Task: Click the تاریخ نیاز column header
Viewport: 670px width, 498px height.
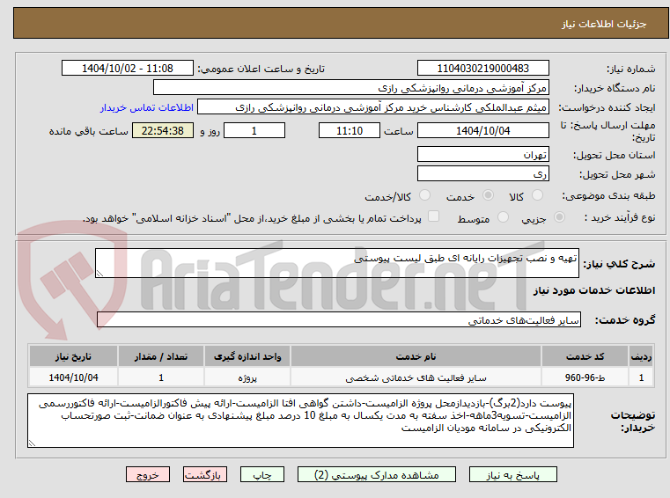Action: tap(73, 356)
